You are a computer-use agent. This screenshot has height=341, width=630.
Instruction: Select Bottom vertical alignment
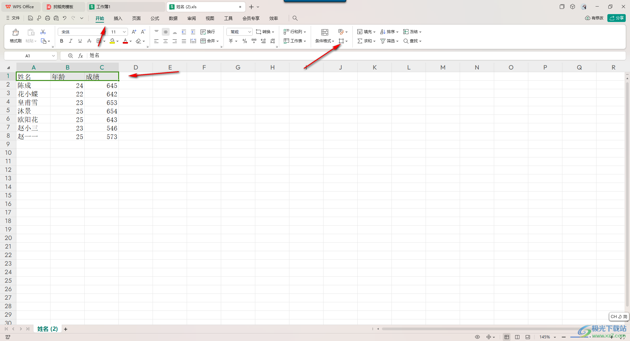point(175,32)
